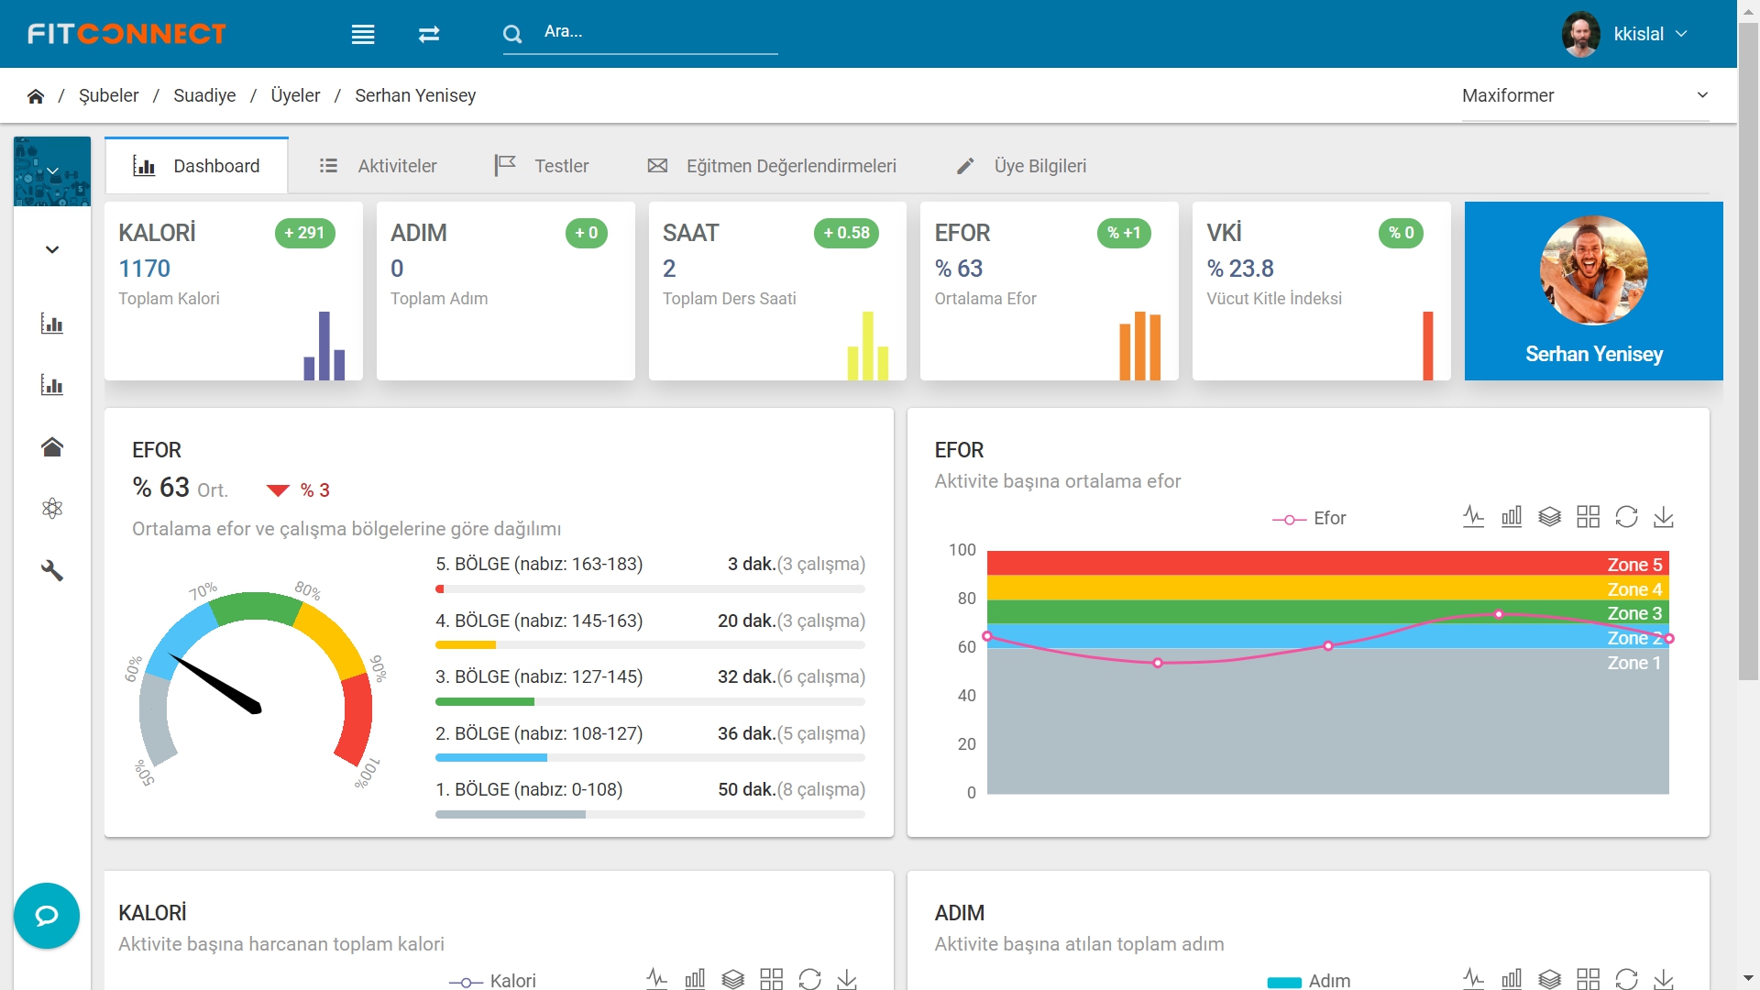Click the 4. BÖLGE yellow progress bar
This screenshot has height=990, width=1760.
650,645
